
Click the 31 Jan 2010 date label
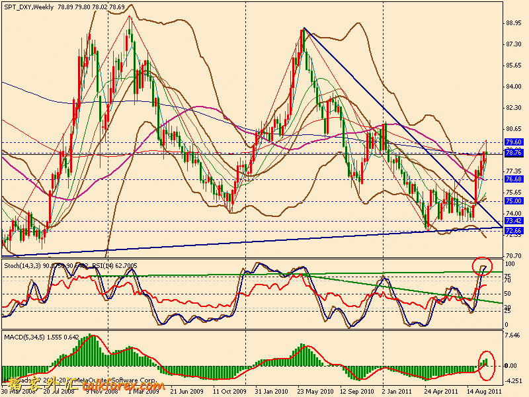tap(272, 391)
